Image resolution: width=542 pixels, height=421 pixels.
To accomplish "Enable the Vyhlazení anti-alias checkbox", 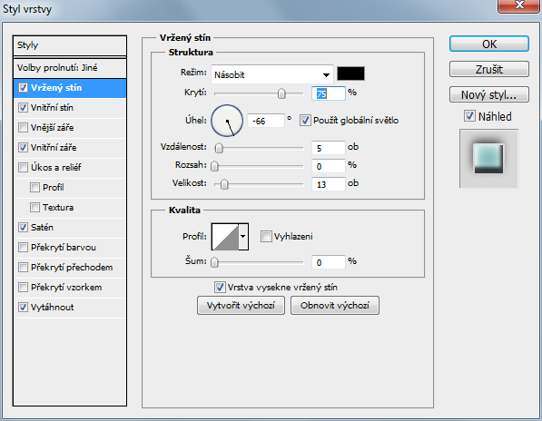I will [266, 237].
